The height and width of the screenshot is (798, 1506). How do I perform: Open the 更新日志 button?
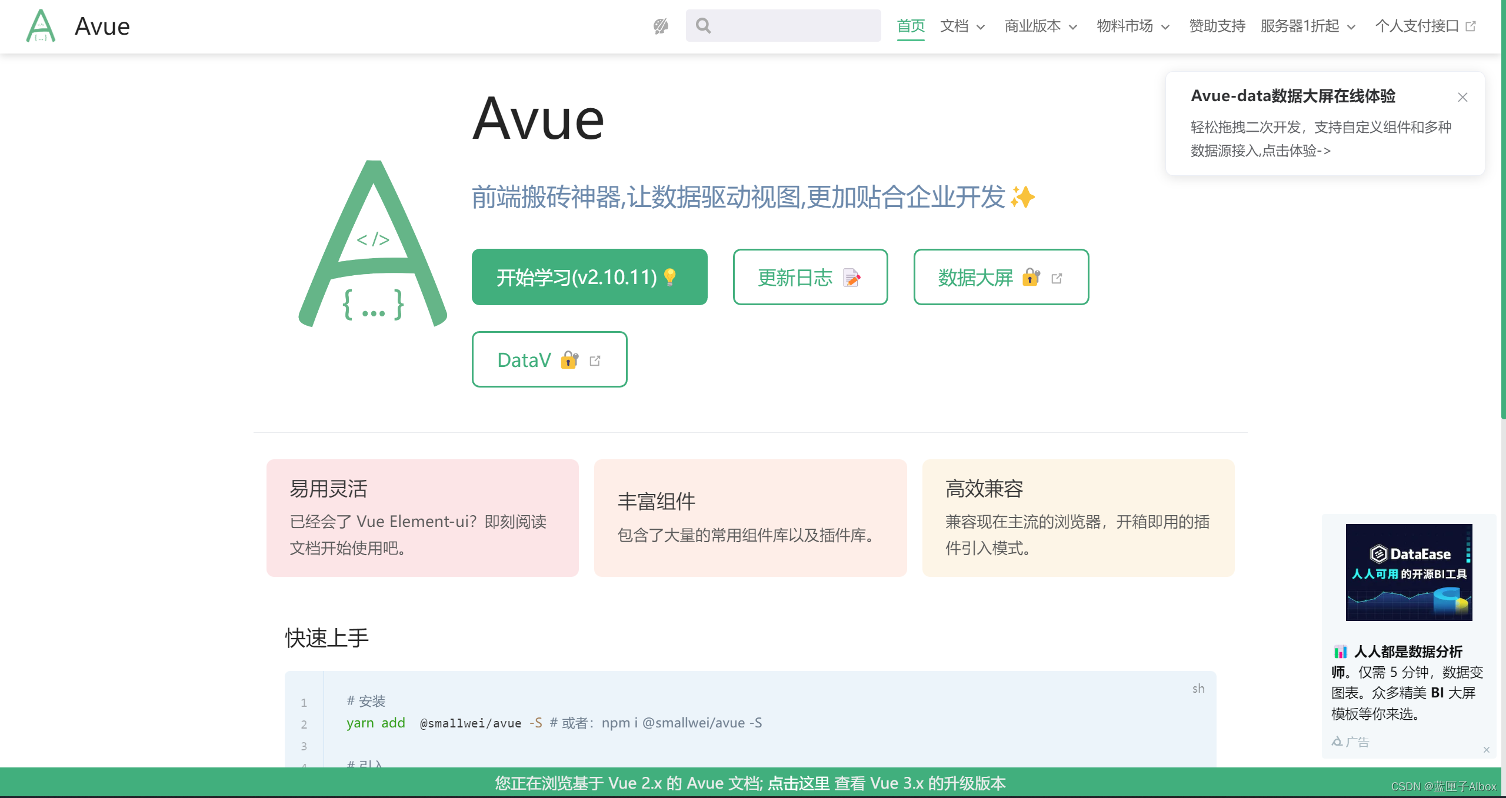click(809, 277)
